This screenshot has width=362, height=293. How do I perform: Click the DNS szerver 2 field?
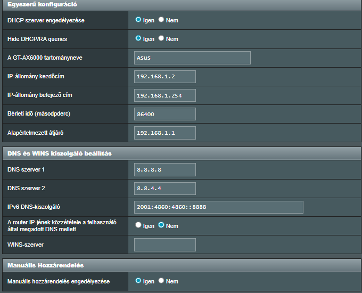tap(165, 189)
